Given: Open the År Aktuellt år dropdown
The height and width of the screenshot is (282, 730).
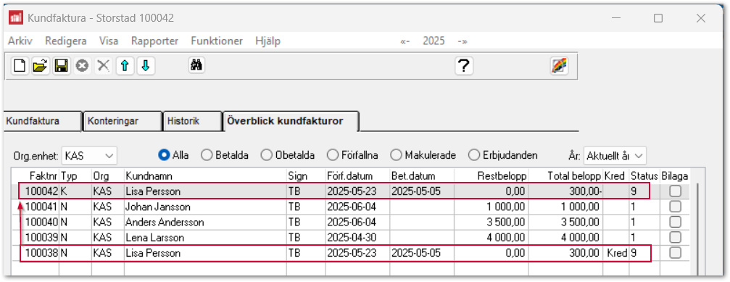Looking at the screenshot, I should 615,155.
